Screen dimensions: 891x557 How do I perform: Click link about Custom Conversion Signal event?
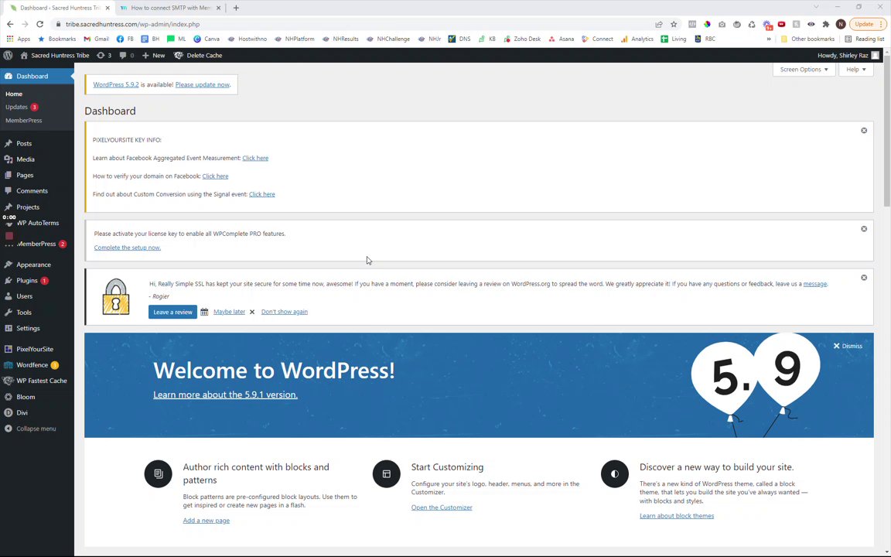pos(262,194)
